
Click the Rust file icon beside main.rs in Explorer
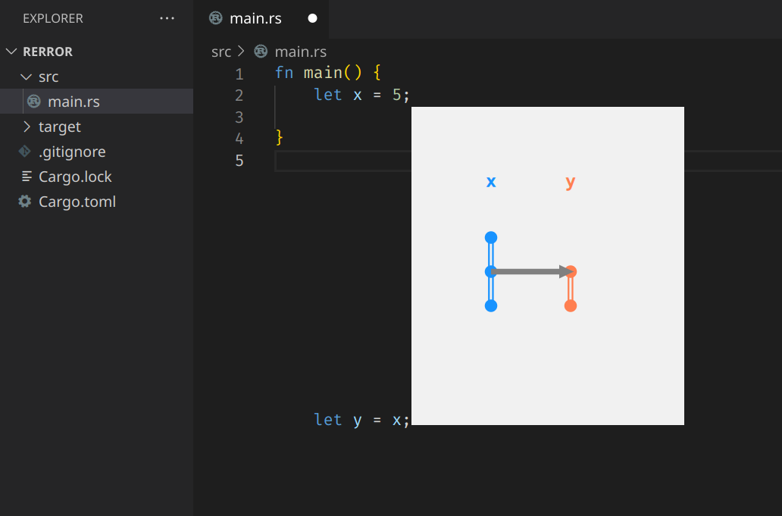[x=33, y=101]
